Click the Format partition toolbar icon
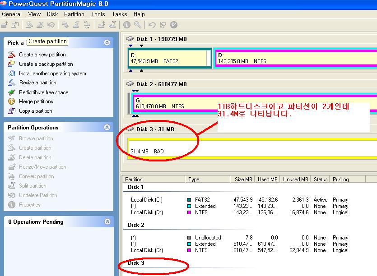Image resolution: width=377 pixels, height=276 pixels. pos(76,25)
